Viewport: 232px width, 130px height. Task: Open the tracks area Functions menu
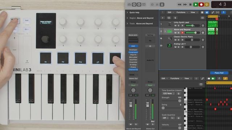(182, 13)
